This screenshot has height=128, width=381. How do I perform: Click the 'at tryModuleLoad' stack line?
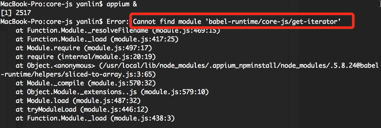coord(82,110)
